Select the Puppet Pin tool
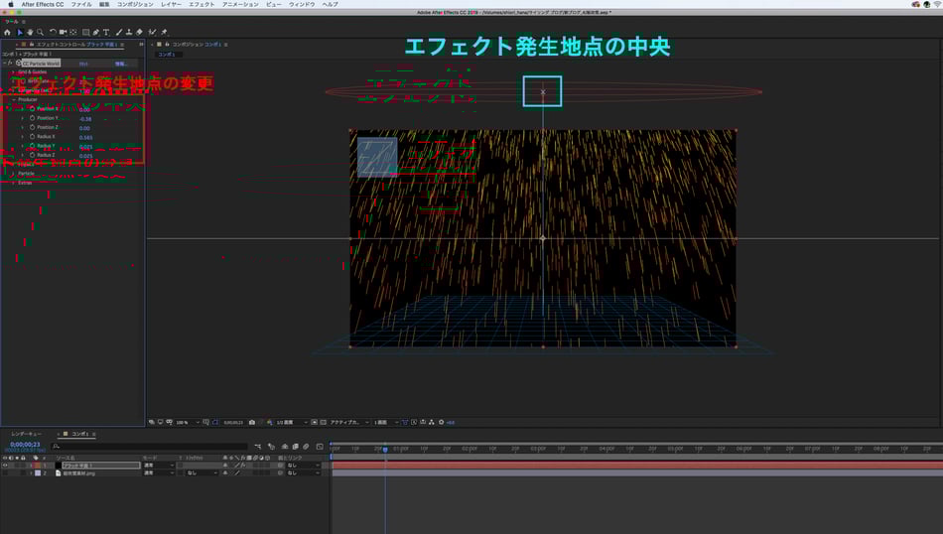Image resolution: width=943 pixels, height=534 pixels. [164, 32]
